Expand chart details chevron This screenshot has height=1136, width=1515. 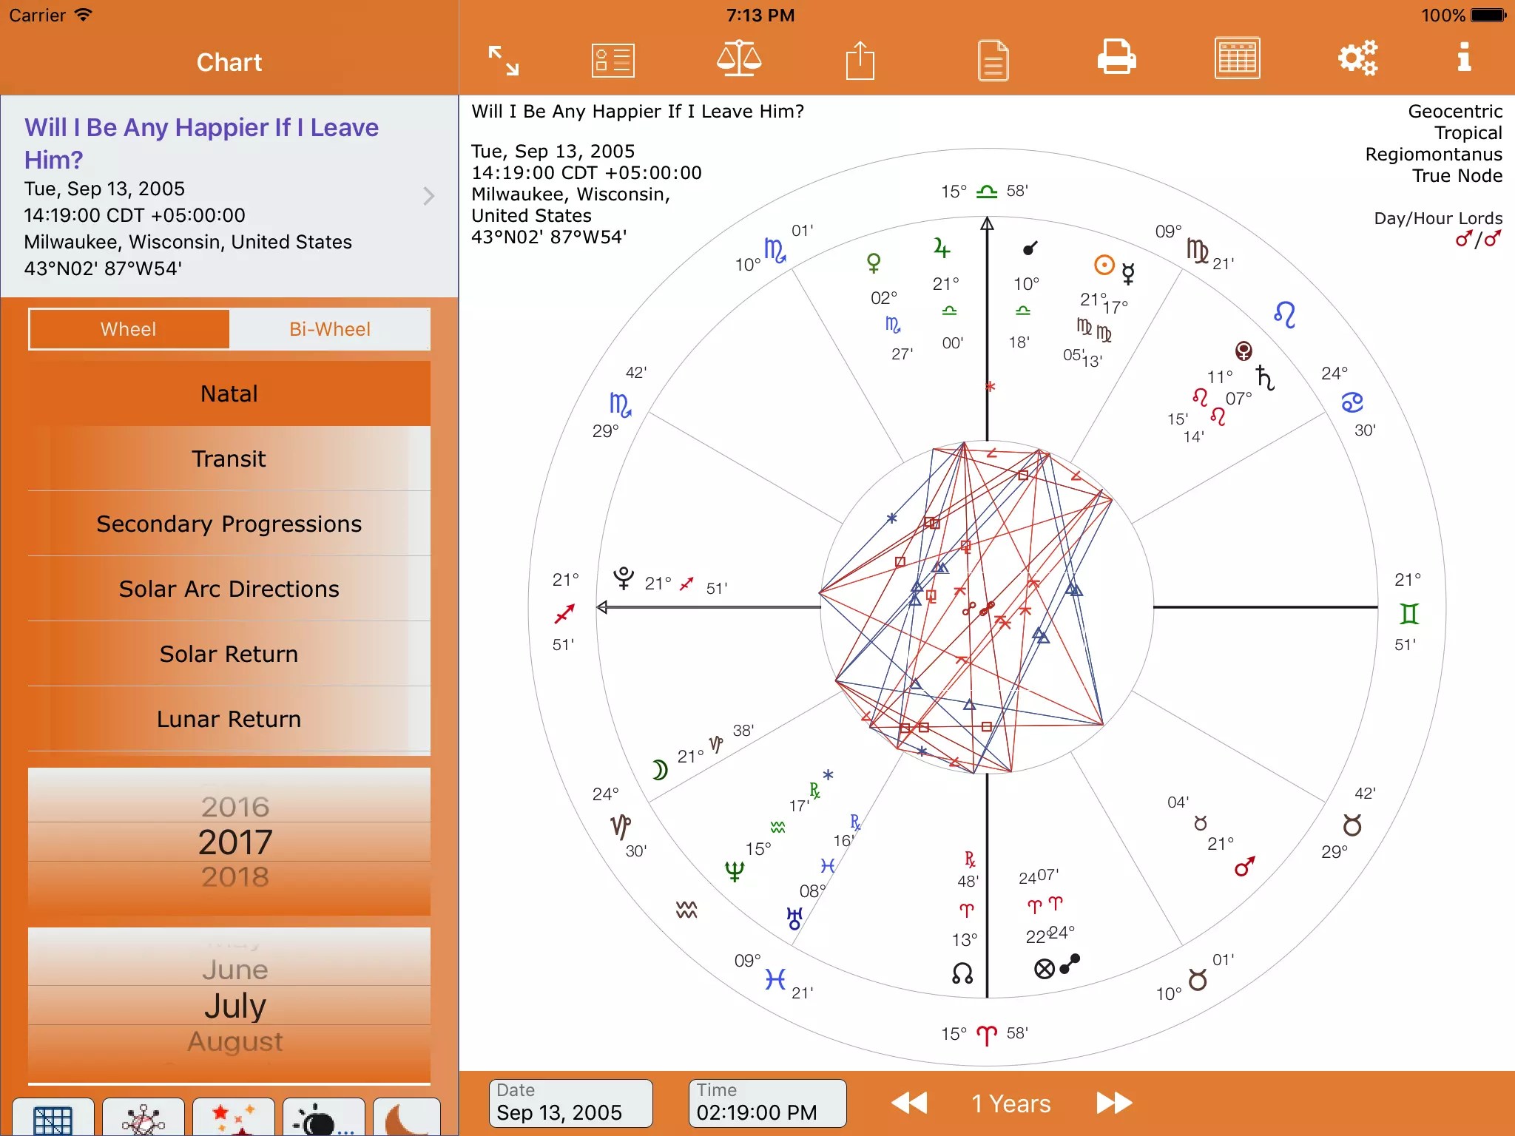pos(428,196)
